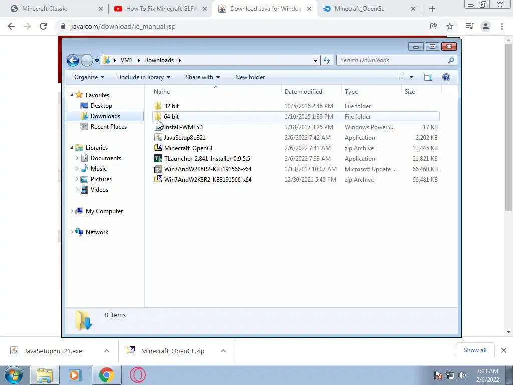513x385 pixels.
Task: Open Chrome profile avatar
Action: click(486, 26)
